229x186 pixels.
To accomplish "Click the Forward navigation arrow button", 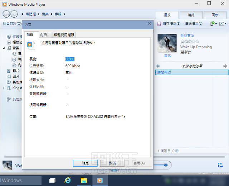I will pyautogui.click(x=14, y=14).
